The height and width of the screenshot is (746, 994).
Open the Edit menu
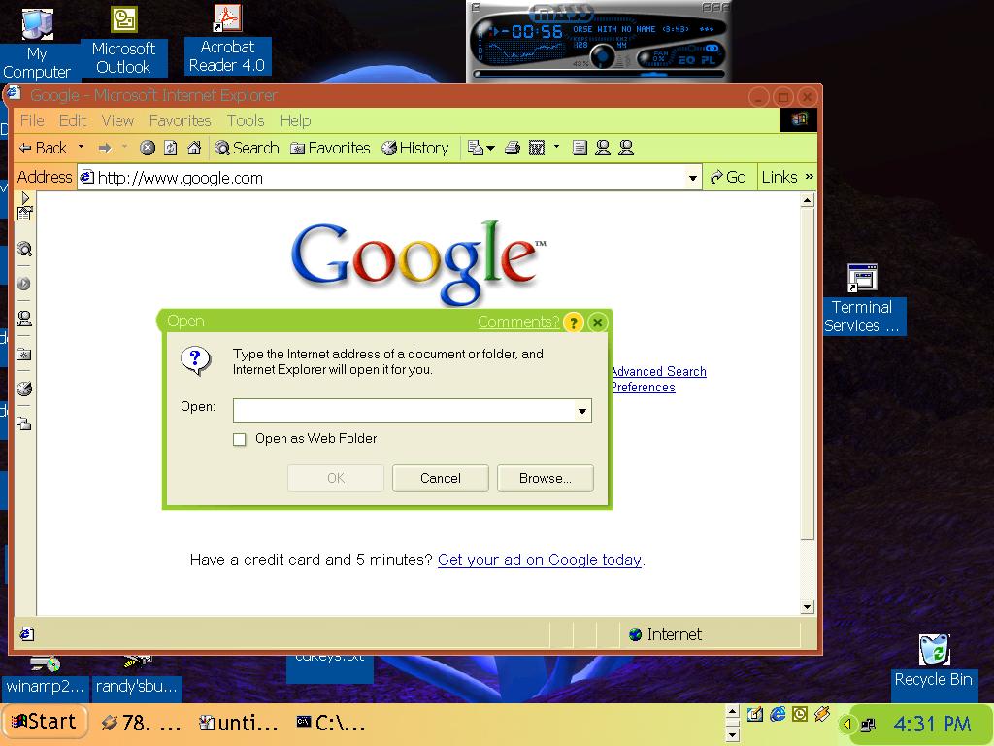coord(73,121)
